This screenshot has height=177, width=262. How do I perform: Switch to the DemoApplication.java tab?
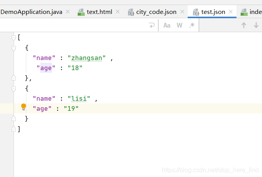point(31,12)
